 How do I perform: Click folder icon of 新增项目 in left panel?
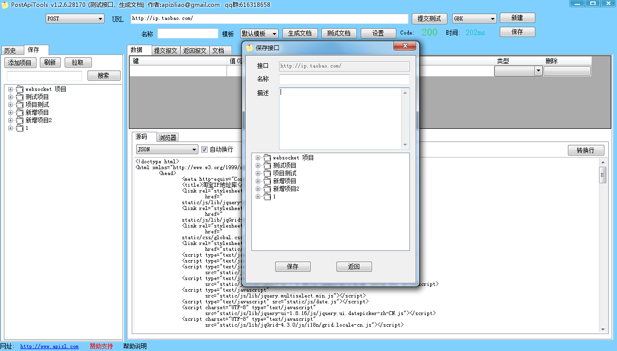tap(19, 112)
